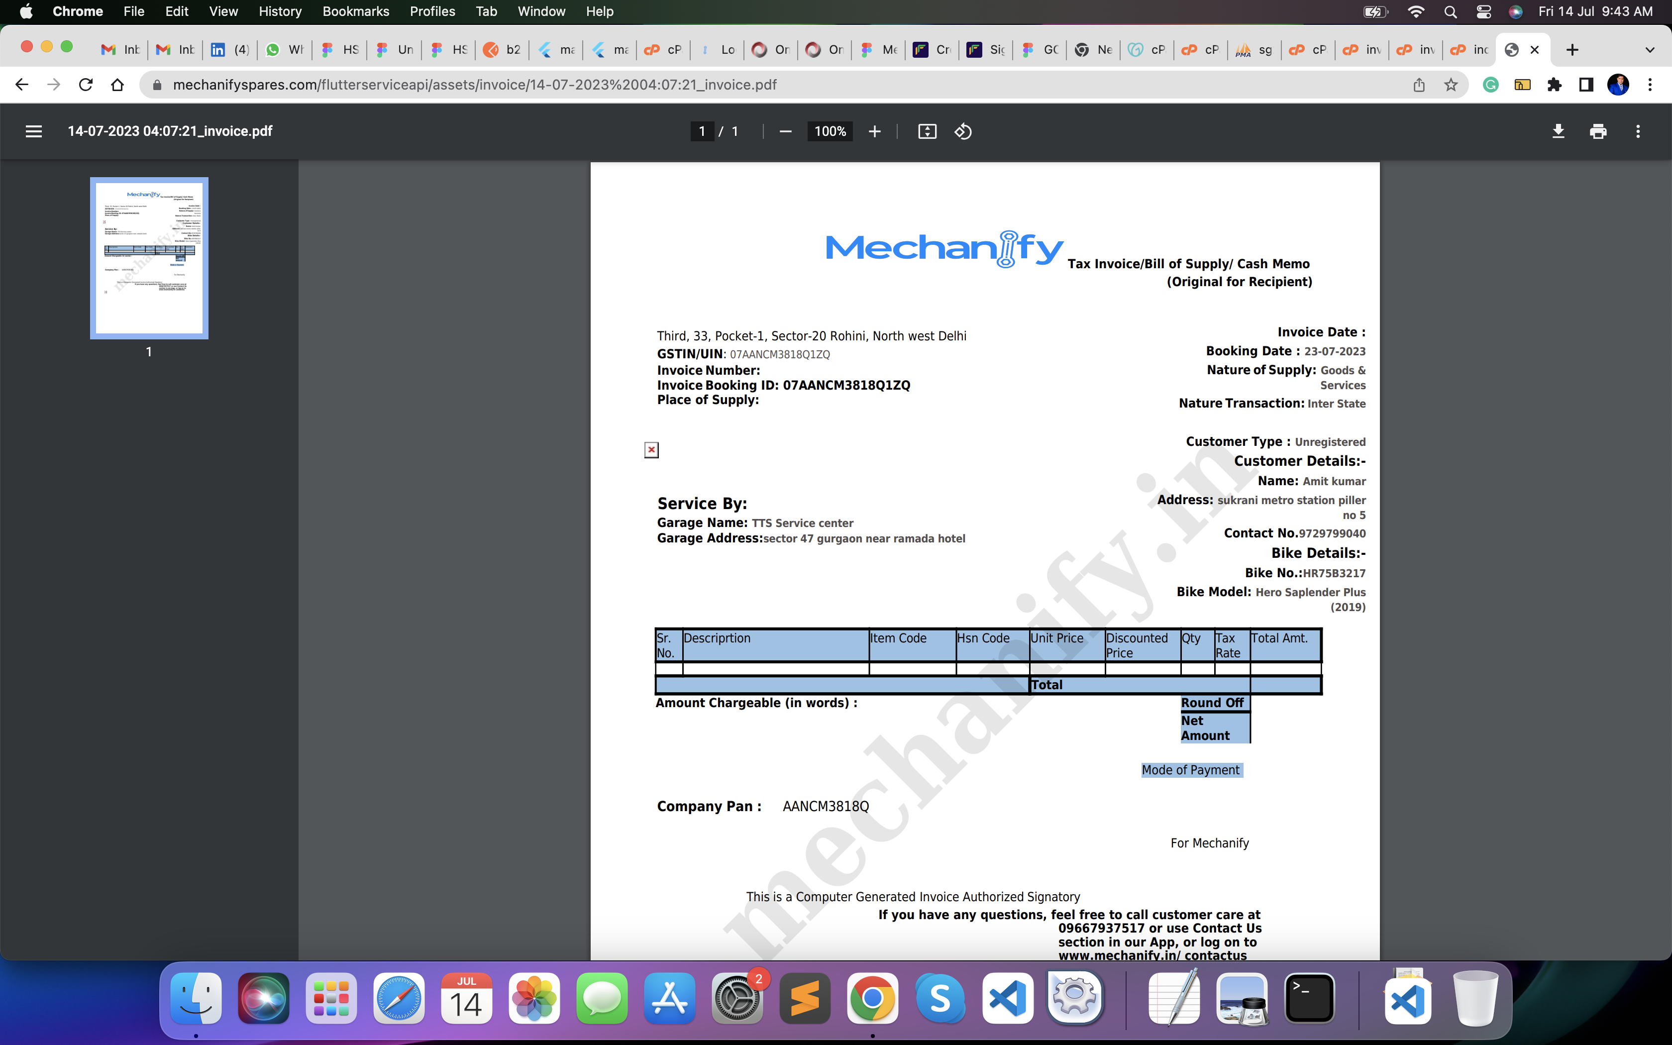Viewport: 1672px width, 1045px height.
Task: Toggle the PDF sidebar menu
Action: (34, 131)
